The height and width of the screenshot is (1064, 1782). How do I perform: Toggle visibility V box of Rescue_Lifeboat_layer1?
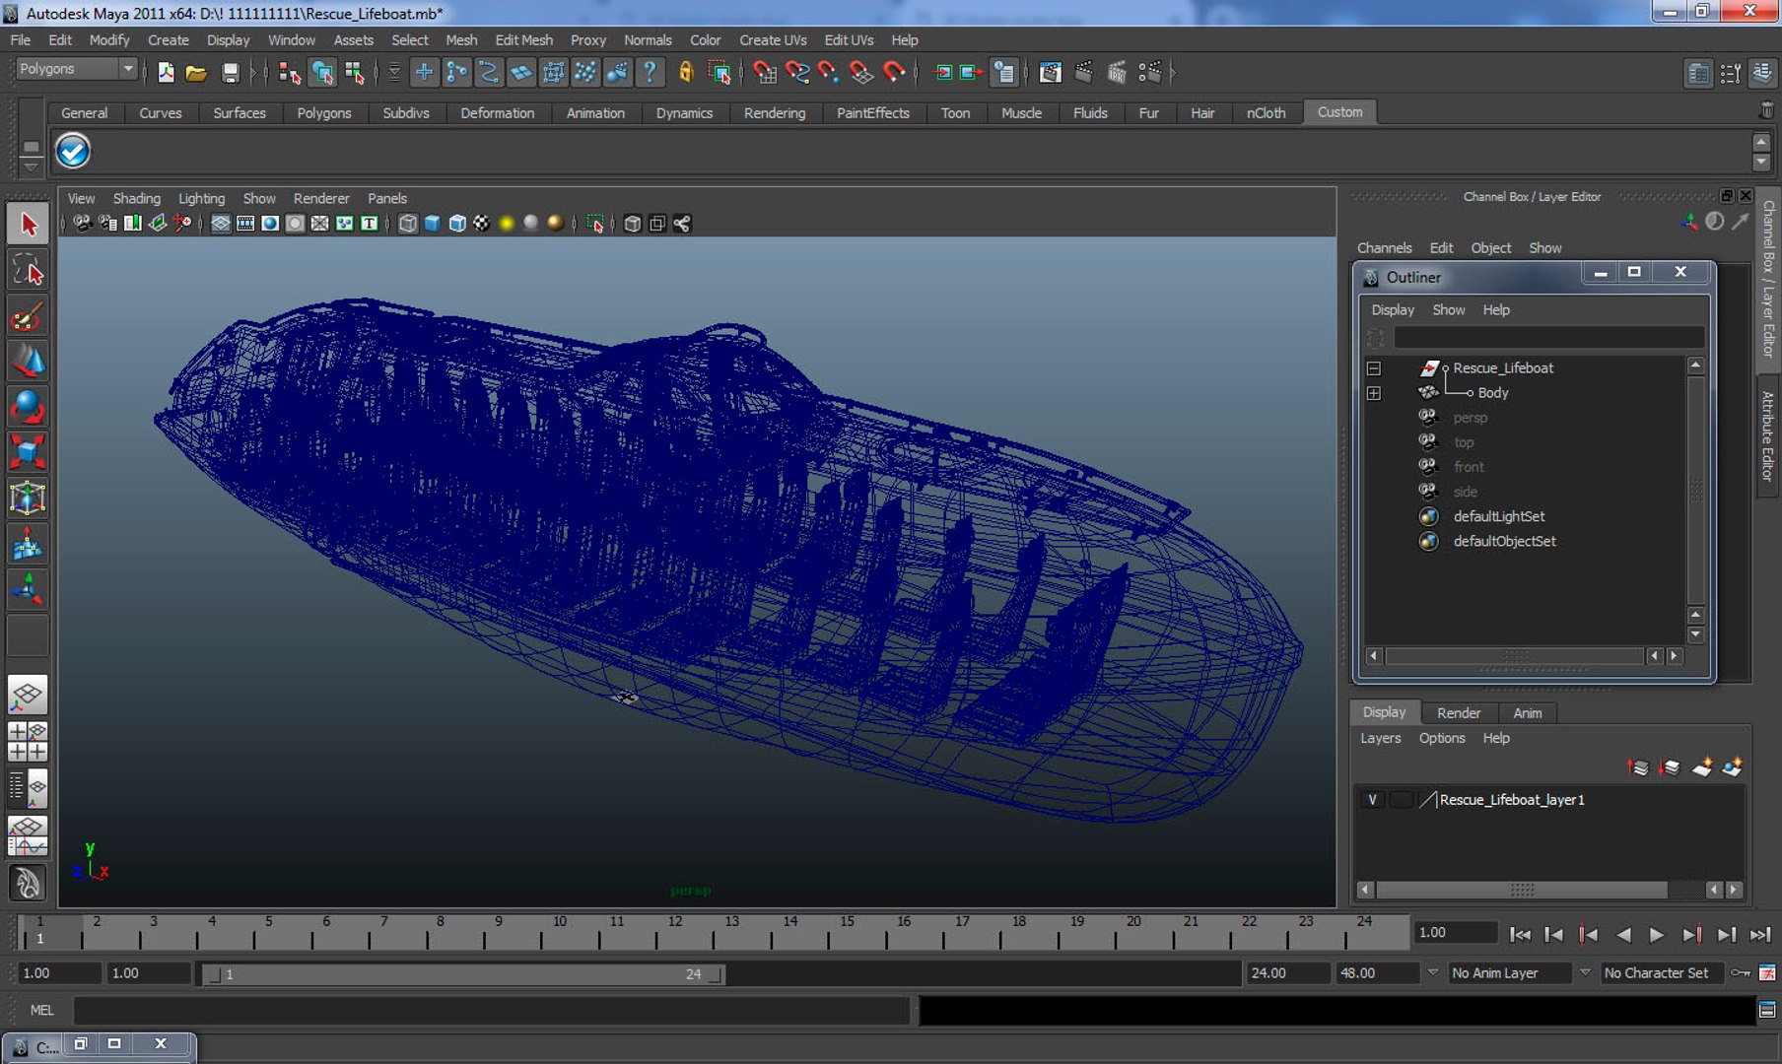point(1372,800)
